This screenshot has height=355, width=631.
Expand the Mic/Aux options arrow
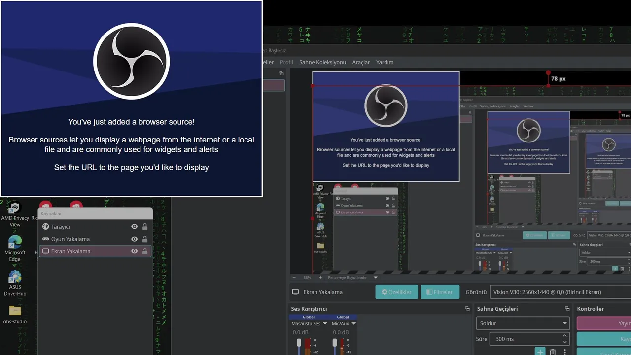(353, 324)
